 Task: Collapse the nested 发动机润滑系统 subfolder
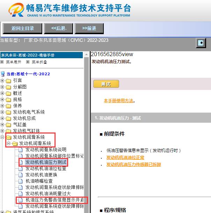pyautogui.click(x=9, y=143)
